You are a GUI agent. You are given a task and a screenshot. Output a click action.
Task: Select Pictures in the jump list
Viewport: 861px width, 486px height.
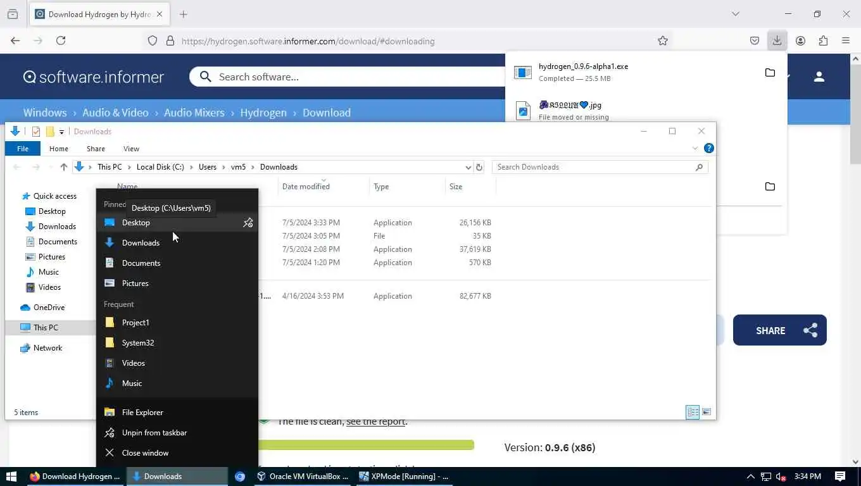click(177, 283)
